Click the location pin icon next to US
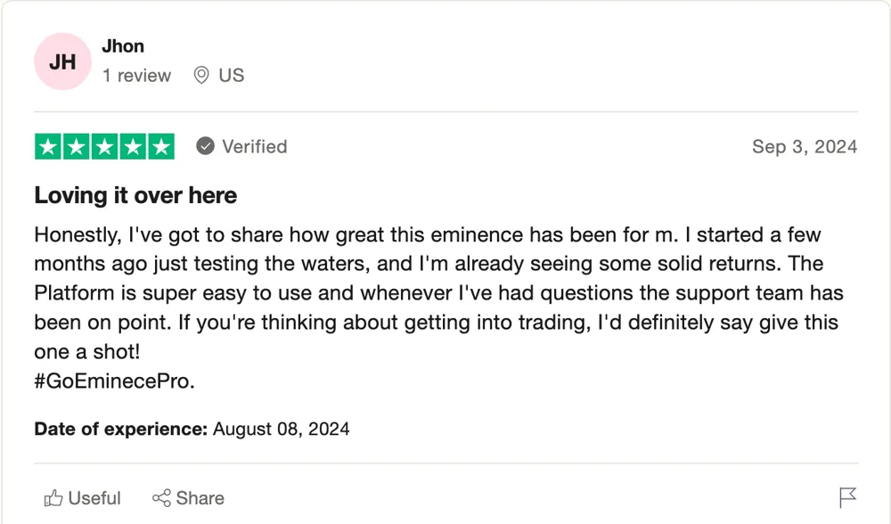This screenshot has height=524, width=891. (201, 75)
